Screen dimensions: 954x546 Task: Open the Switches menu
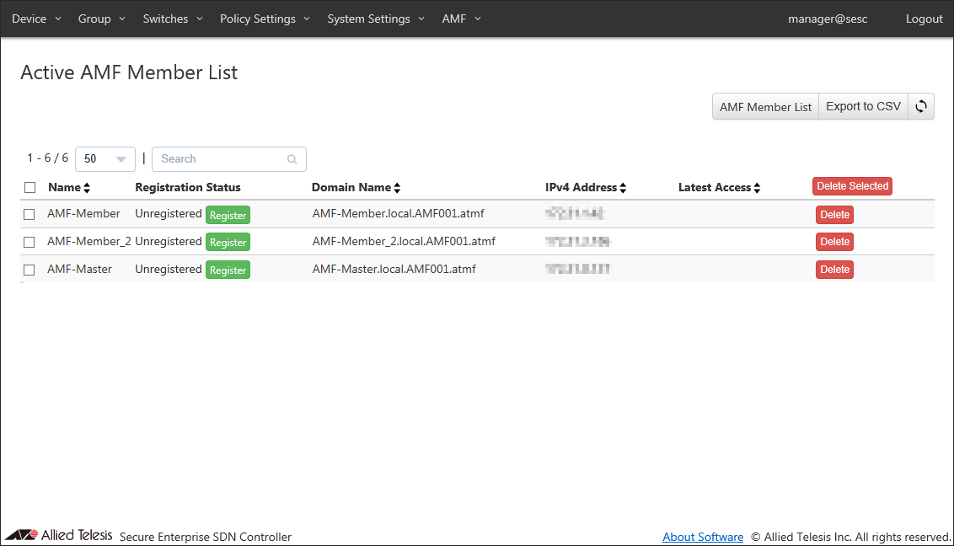[173, 19]
